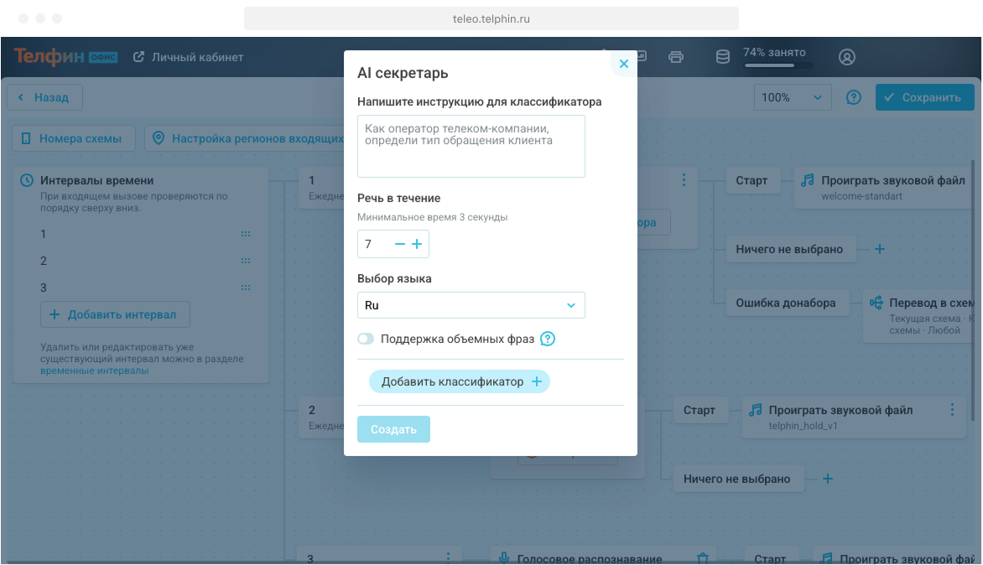Screen dimensions: 983x565
Task: Open the временные интервалы link
Action: 94,371
